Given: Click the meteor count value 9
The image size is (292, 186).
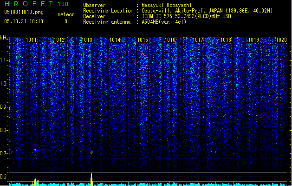Looking at the screenshot, I should pyautogui.click(x=66, y=21).
